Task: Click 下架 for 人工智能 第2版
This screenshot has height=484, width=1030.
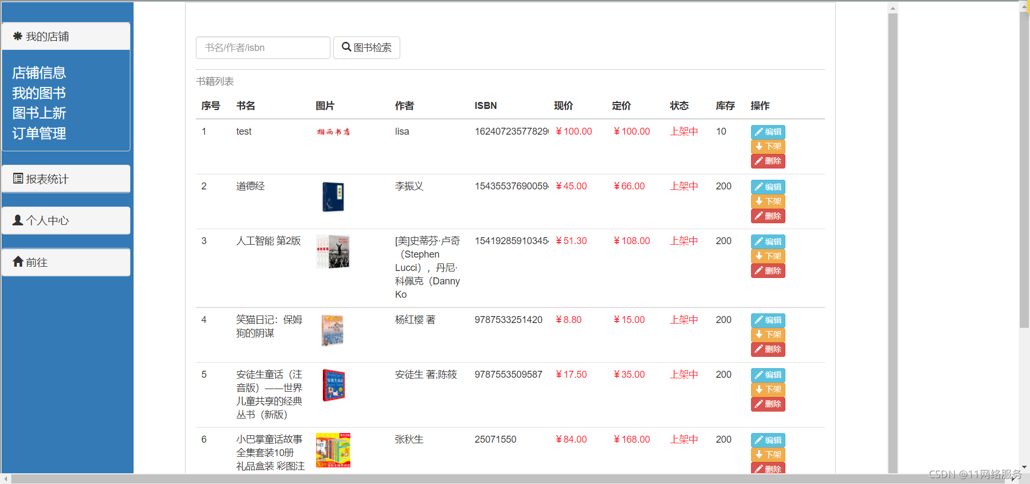Action: pos(768,256)
